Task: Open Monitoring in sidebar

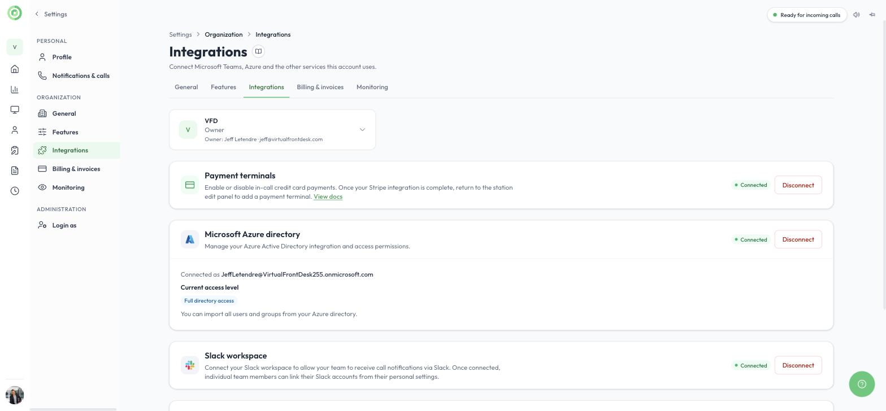Action: [76, 187]
